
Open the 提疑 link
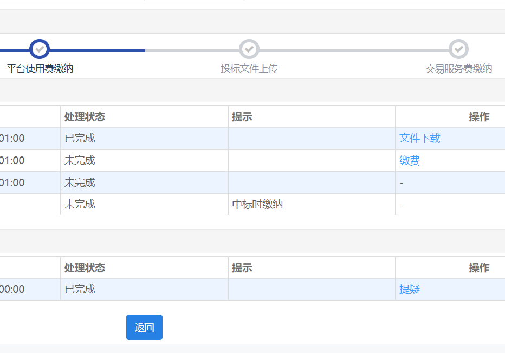pyautogui.click(x=410, y=290)
